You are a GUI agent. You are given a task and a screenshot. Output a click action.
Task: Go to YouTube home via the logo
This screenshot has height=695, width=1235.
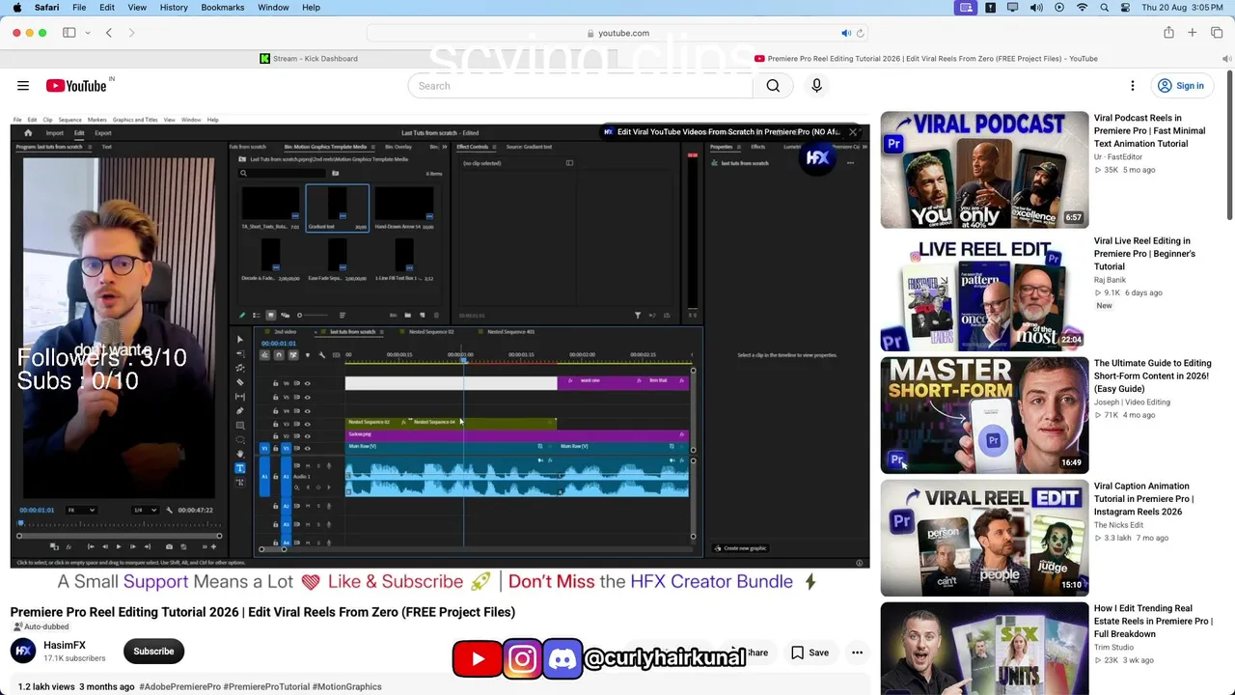coord(76,86)
